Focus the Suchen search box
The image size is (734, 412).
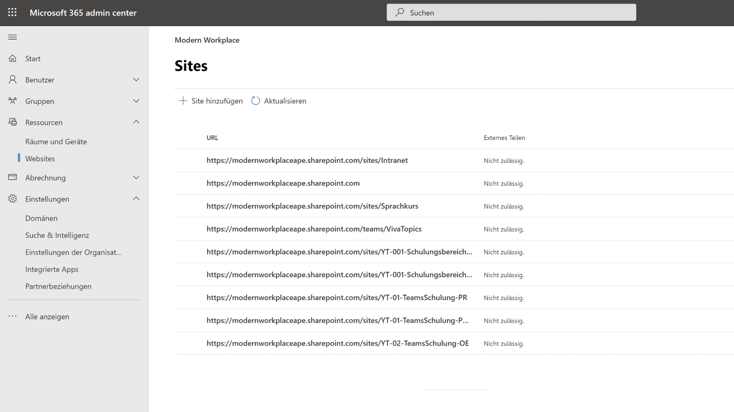[x=511, y=12]
